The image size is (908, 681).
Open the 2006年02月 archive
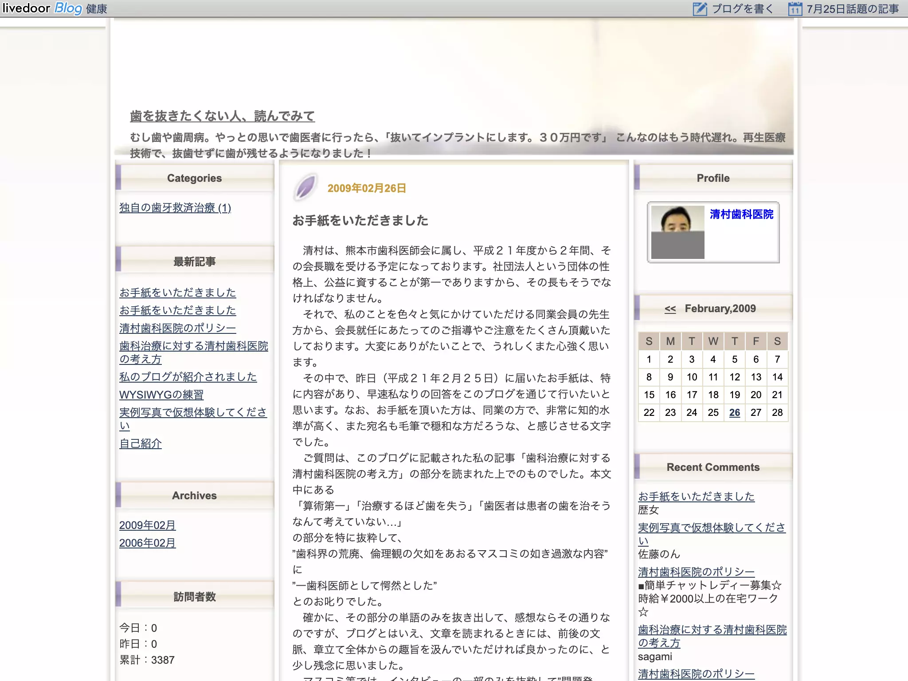point(147,543)
